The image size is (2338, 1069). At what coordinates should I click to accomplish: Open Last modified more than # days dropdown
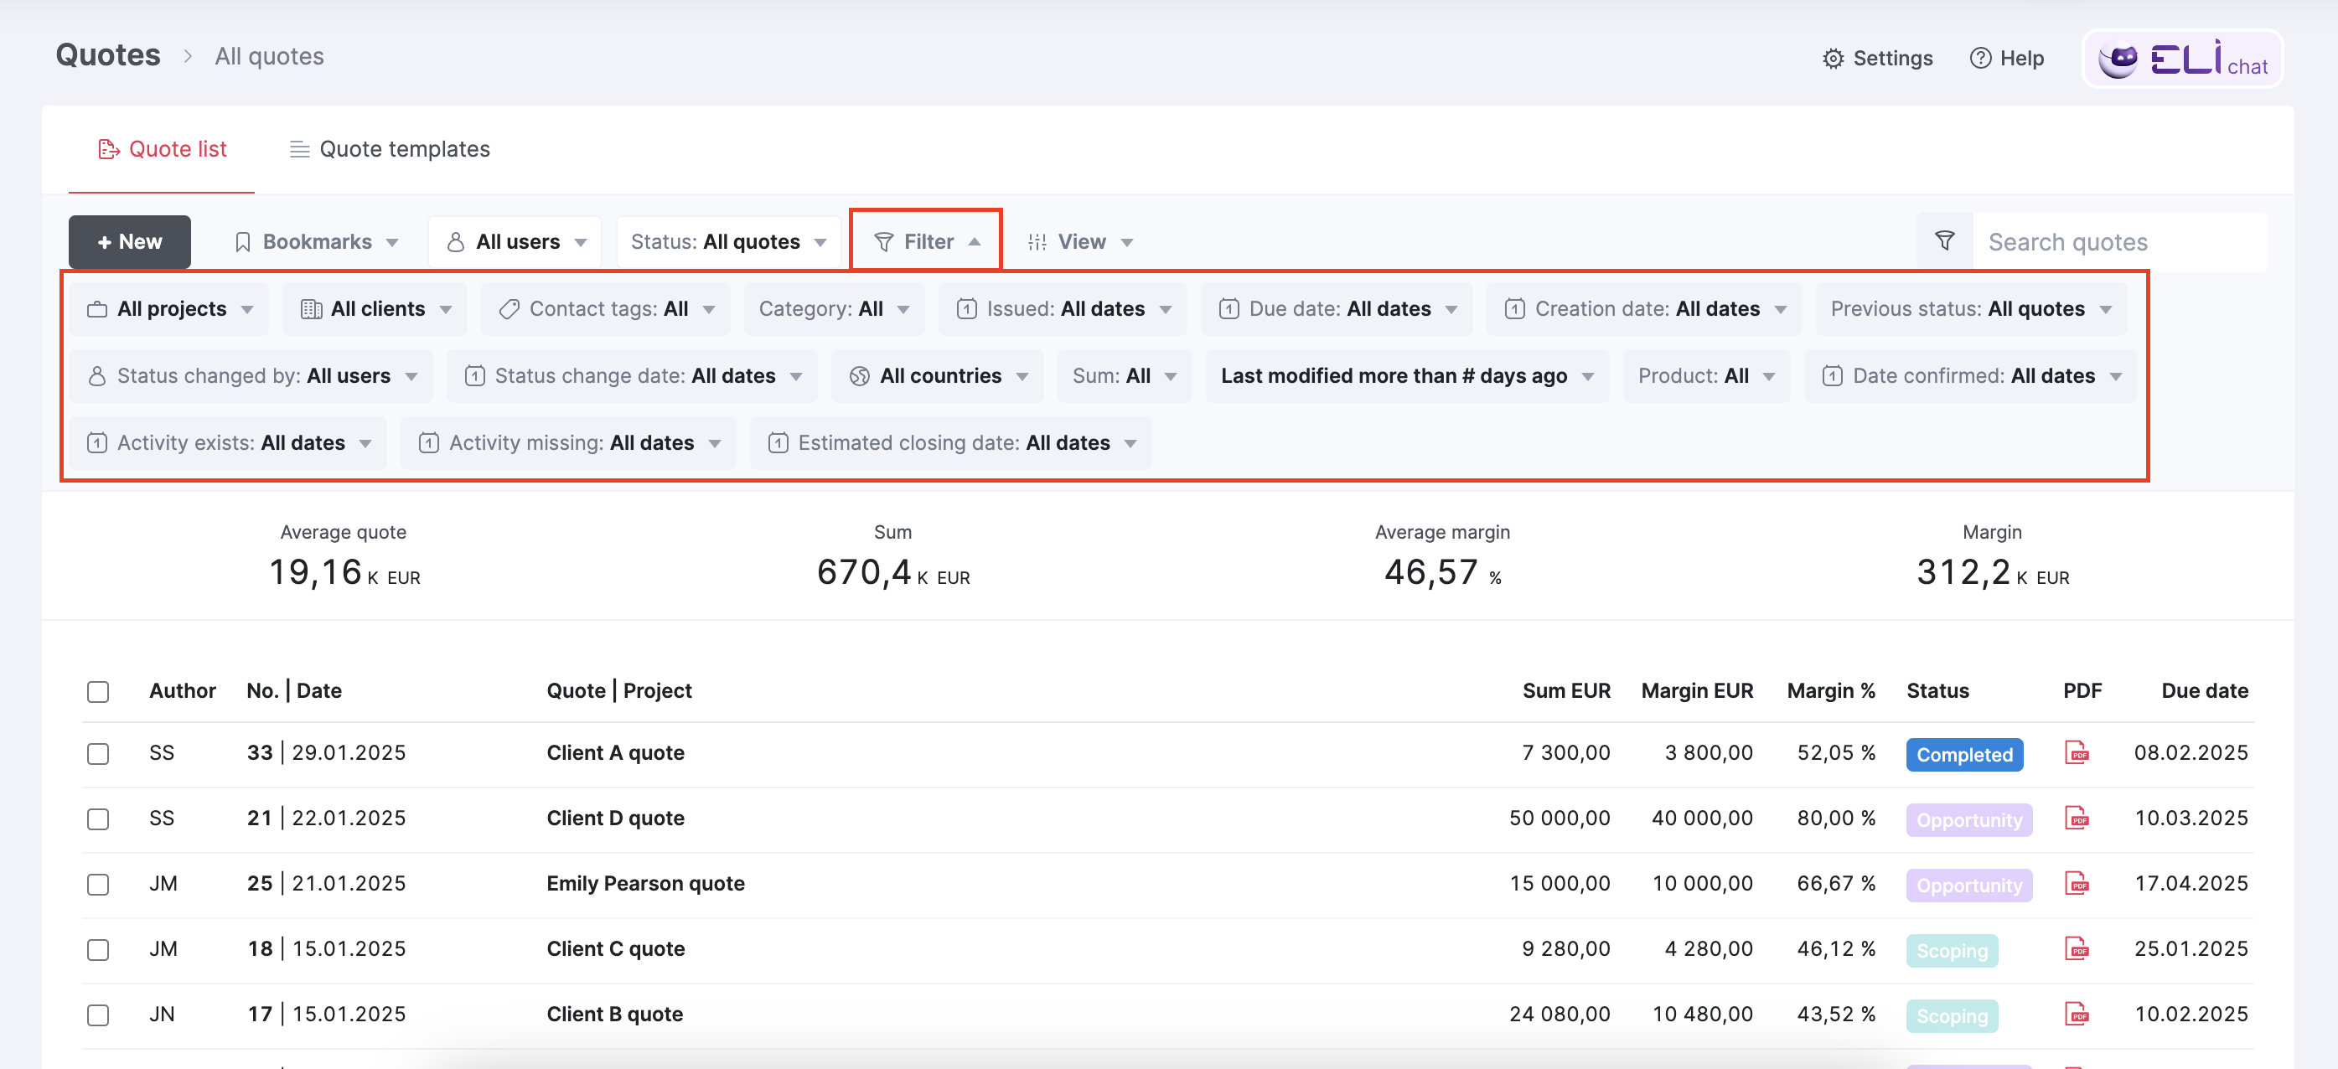coord(1407,377)
